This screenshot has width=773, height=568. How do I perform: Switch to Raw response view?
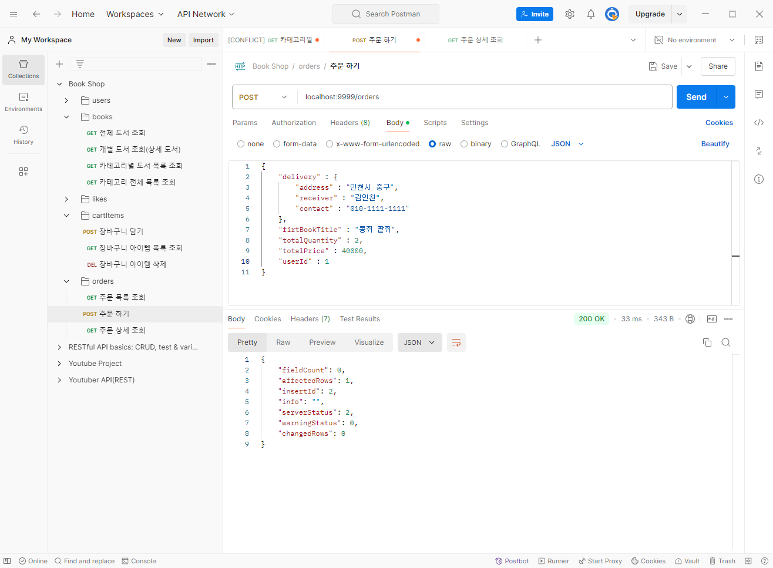coord(283,342)
